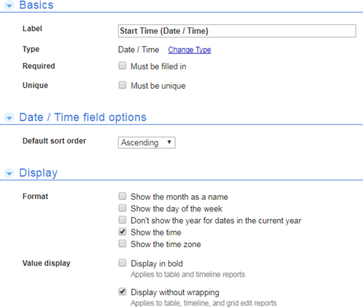Check Show the time zone option
This screenshot has width=363, height=307.
point(122,243)
